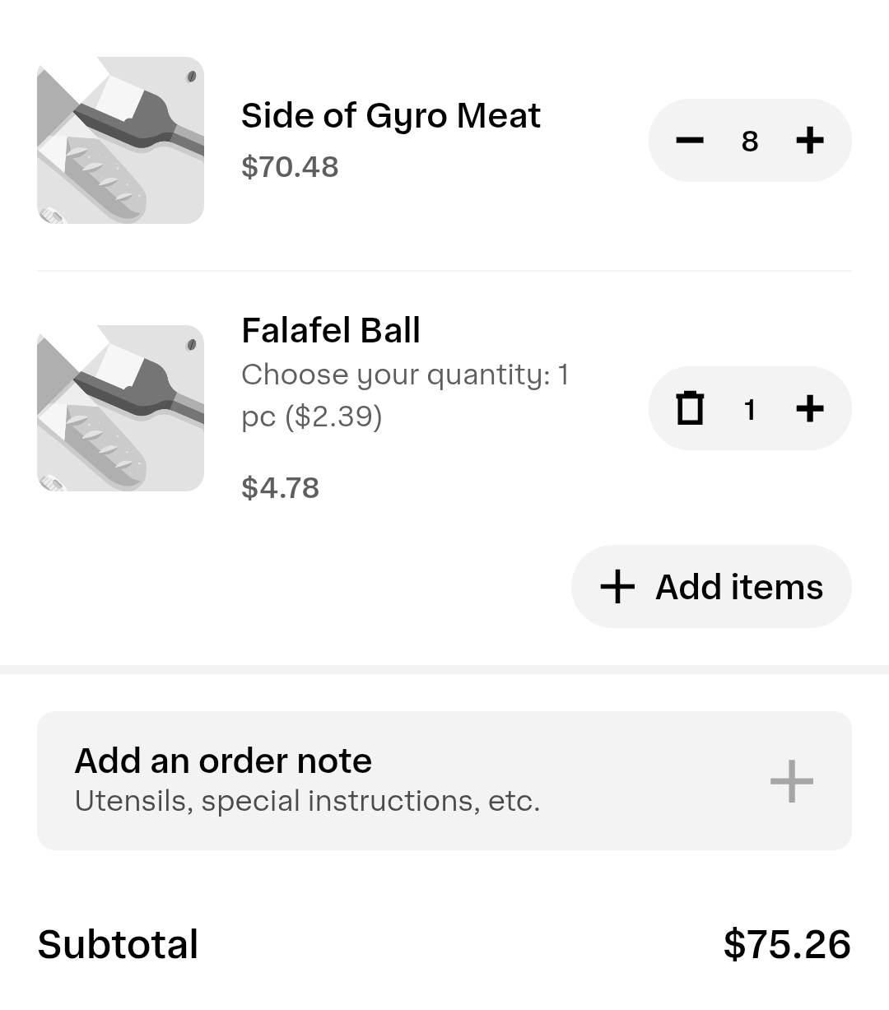
Task: Select the Falafel Ball title
Action: point(331,331)
